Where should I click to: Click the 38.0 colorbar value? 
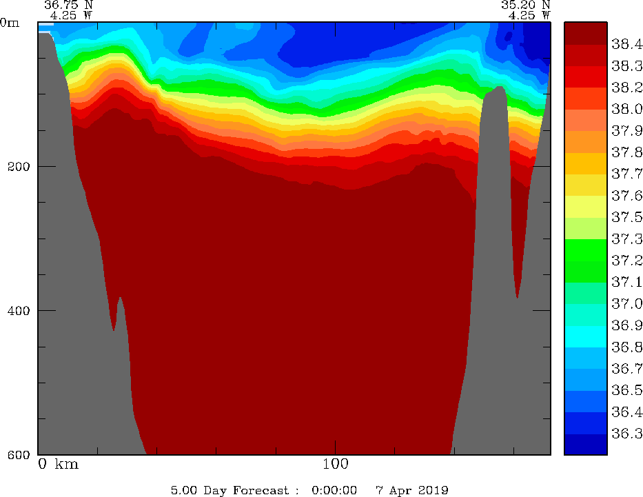point(626,109)
